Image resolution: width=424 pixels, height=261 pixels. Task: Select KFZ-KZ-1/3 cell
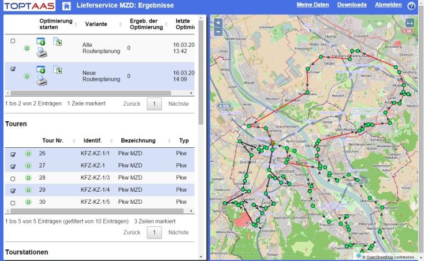(x=95, y=178)
